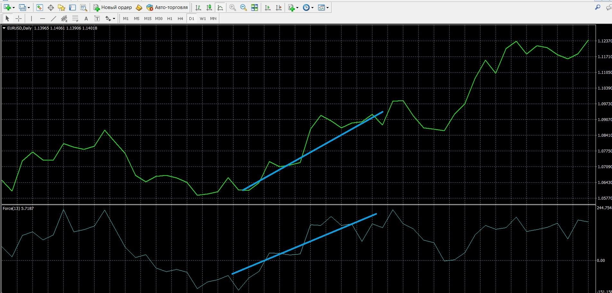
Task: Click the Zoom In magnifier
Action: pyautogui.click(x=233, y=7)
